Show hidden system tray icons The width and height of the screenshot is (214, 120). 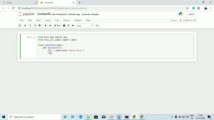tap(172, 117)
